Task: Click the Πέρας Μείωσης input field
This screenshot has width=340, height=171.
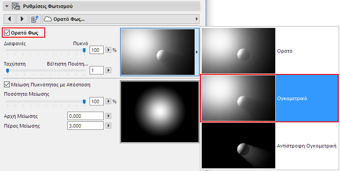Action: coord(86,126)
